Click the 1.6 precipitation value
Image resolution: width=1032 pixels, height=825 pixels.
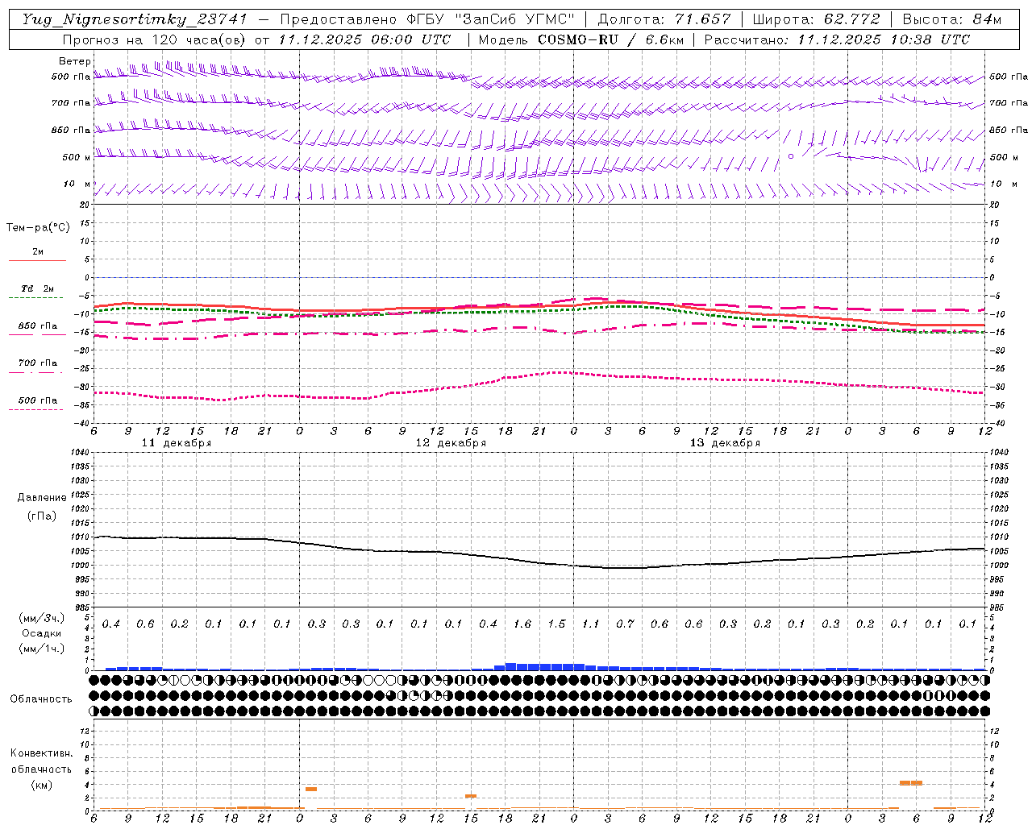(522, 624)
